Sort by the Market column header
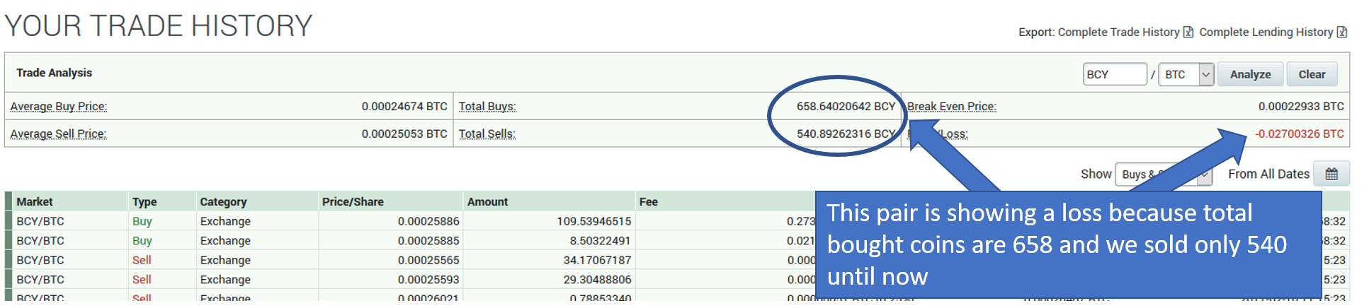The height and width of the screenshot is (308, 1369). pyautogui.click(x=35, y=202)
